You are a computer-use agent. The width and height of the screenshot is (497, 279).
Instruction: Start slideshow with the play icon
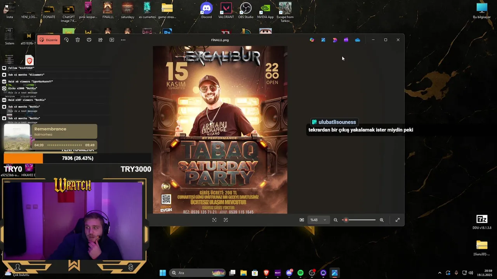112,40
